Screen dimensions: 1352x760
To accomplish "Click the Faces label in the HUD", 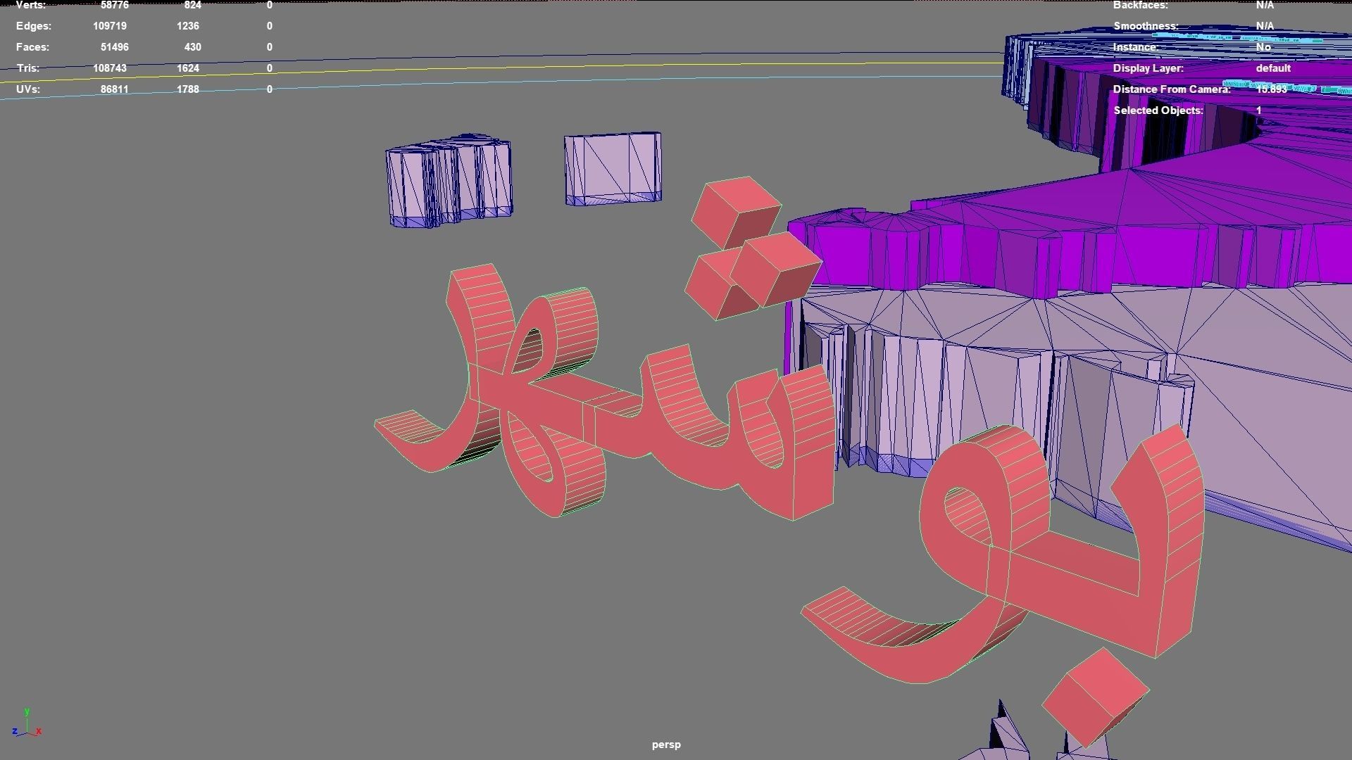I will [32, 47].
